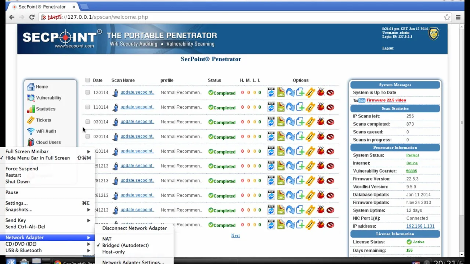Click the browser back arrow
Image resolution: width=470 pixels, height=264 pixels.
[x=12, y=17]
